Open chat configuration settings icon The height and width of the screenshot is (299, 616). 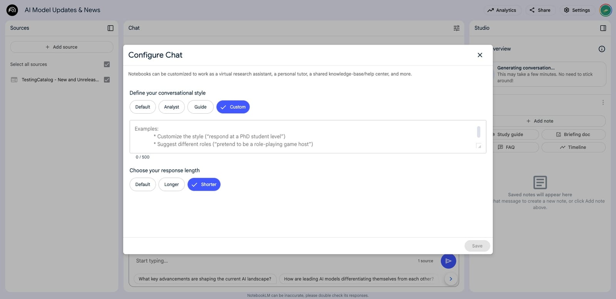coord(456,28)
